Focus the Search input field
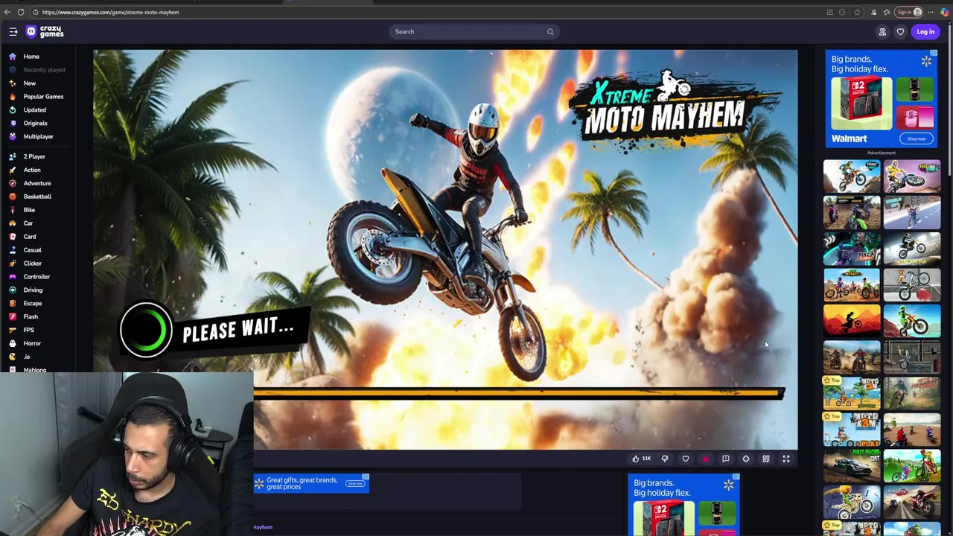The image size is (953, 536). [x=473, y=31]
